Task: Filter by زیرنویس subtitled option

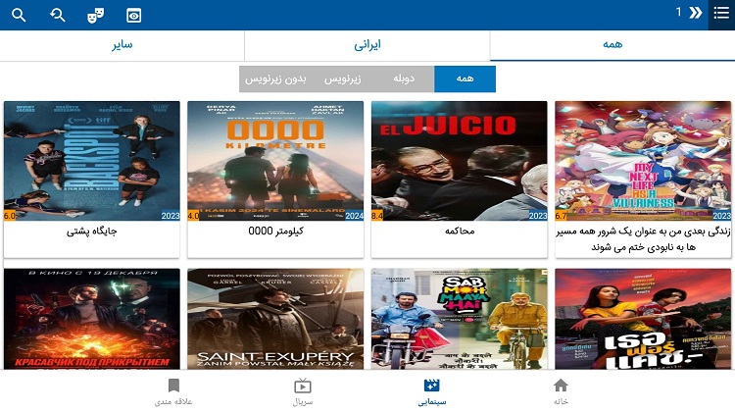Action: (343, 78)
